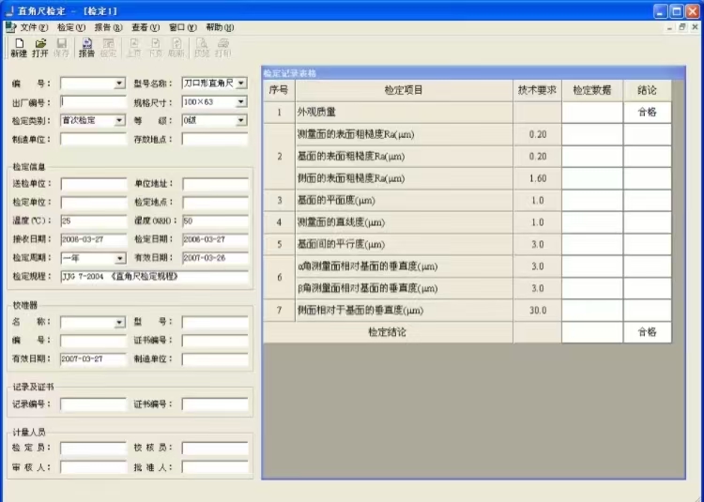Click the 有效日期 field showing 2007-03-26
This screenshot has height=502, width=704.
point(215,258)
